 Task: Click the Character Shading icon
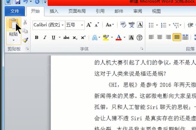click(131, 37)
